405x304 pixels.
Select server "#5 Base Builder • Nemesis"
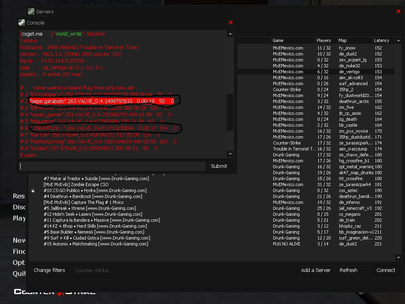[x=94, y=232]
